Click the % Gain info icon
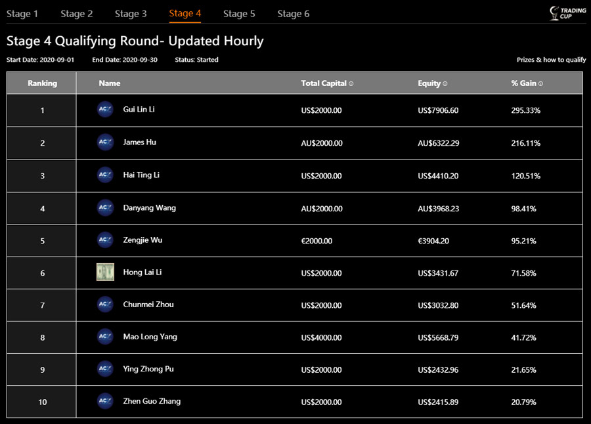591x424 pixels. tap(540, 84)
